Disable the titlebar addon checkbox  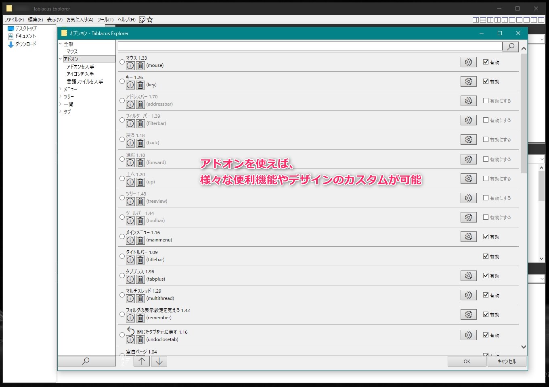[486, 256]
